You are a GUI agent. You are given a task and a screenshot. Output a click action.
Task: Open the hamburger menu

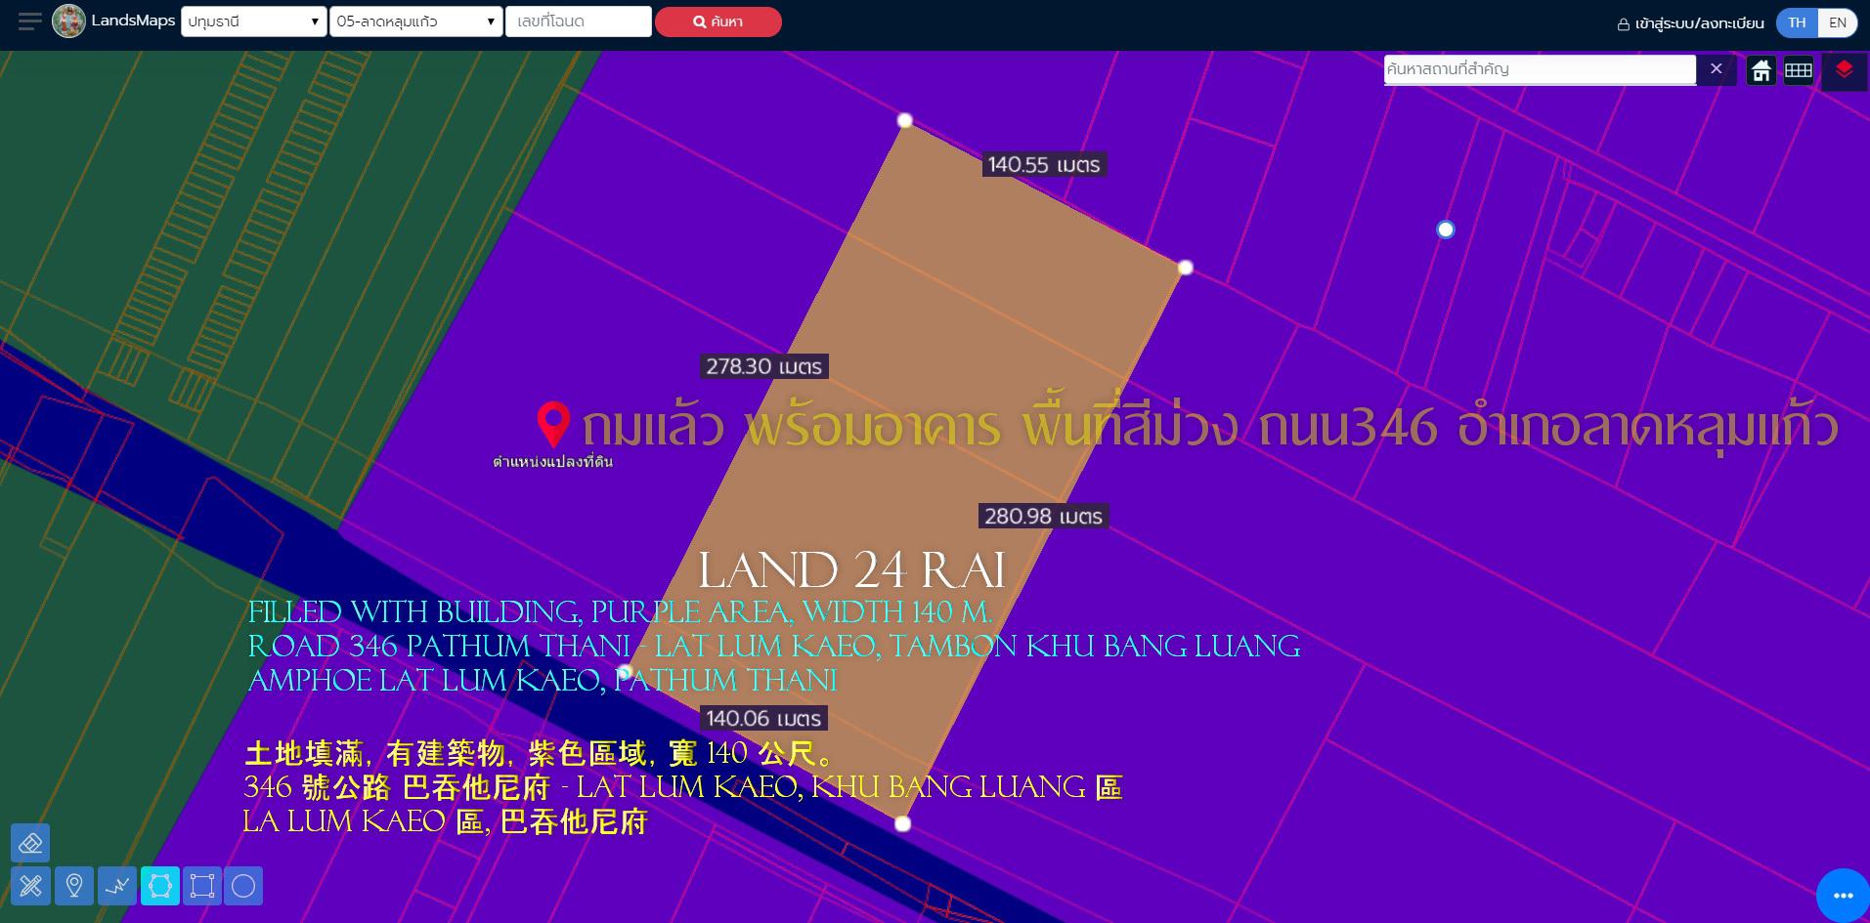click(30, 21)
